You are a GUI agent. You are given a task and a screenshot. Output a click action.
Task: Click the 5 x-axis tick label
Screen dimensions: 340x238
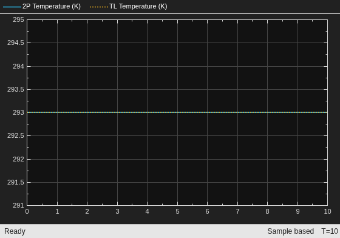point(177,211)
